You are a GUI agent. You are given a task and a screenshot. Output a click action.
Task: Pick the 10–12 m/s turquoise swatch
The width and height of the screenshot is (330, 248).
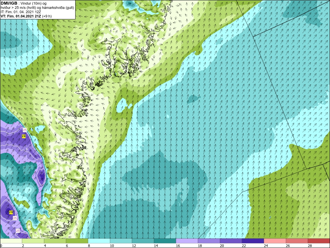pyautogui.click(x=121, y=241)
